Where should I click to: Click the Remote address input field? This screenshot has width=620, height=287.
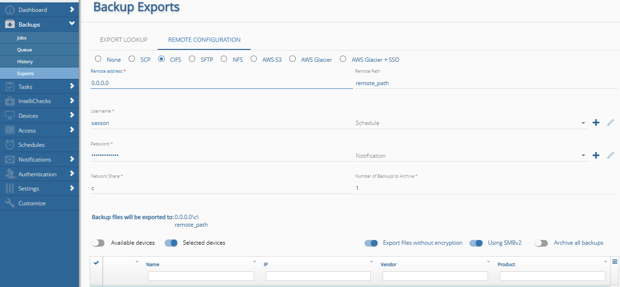[221, 83]
